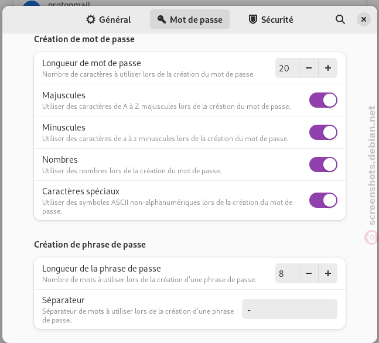The height and width of the screenshot is (343, 379).
Task: Decrease password length with minus button
Action: tap(309, 68)
